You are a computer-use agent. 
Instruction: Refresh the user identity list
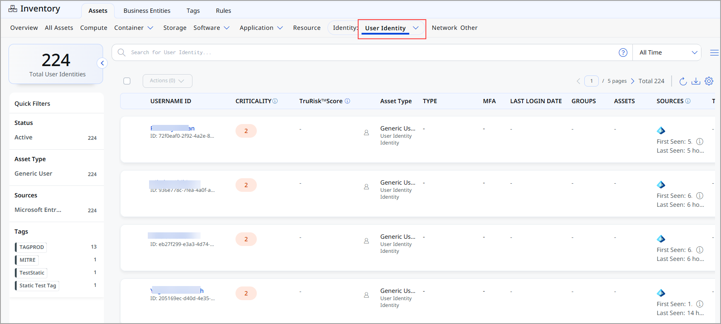click(683, 81)
